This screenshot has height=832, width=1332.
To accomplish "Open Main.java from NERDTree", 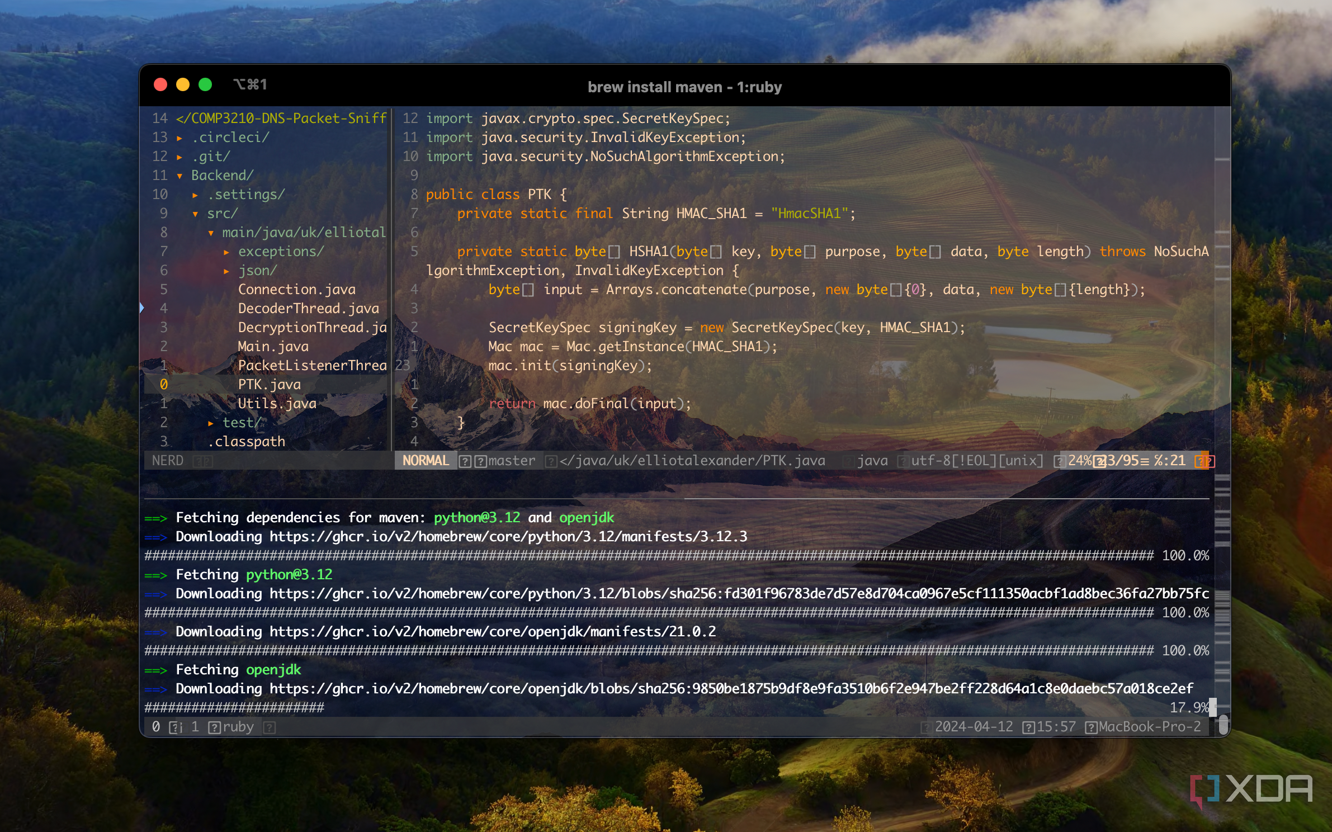I will tap(272, 346).
